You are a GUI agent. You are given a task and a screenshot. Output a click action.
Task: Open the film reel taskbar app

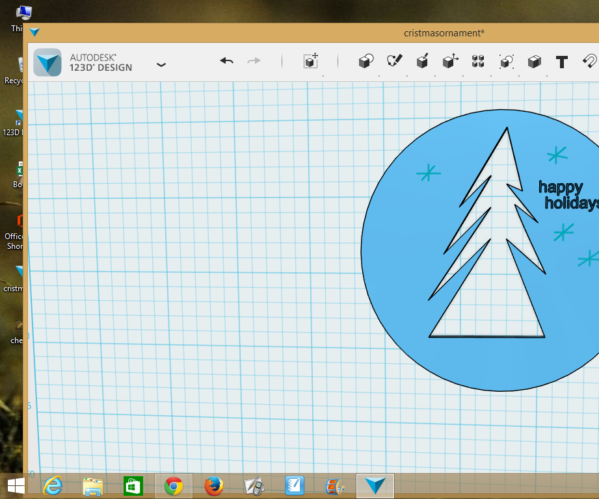tap(335, 487)
